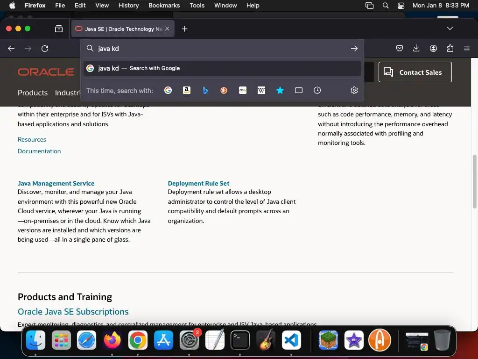The width and height of the screenshot is (478, 359).
Task: Open Minecraft from the Dock
Action: [328, 340]
